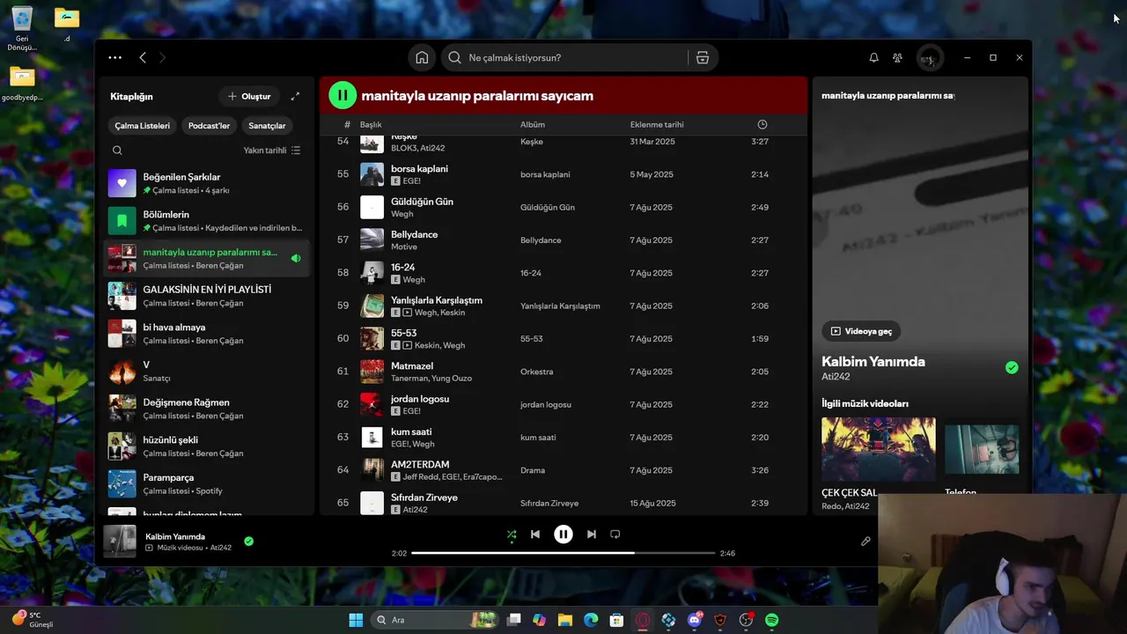Open Beğenilen Şarkılar in the library
The width and height of the screenshot is (1127, 634).
tap(207, 183)
